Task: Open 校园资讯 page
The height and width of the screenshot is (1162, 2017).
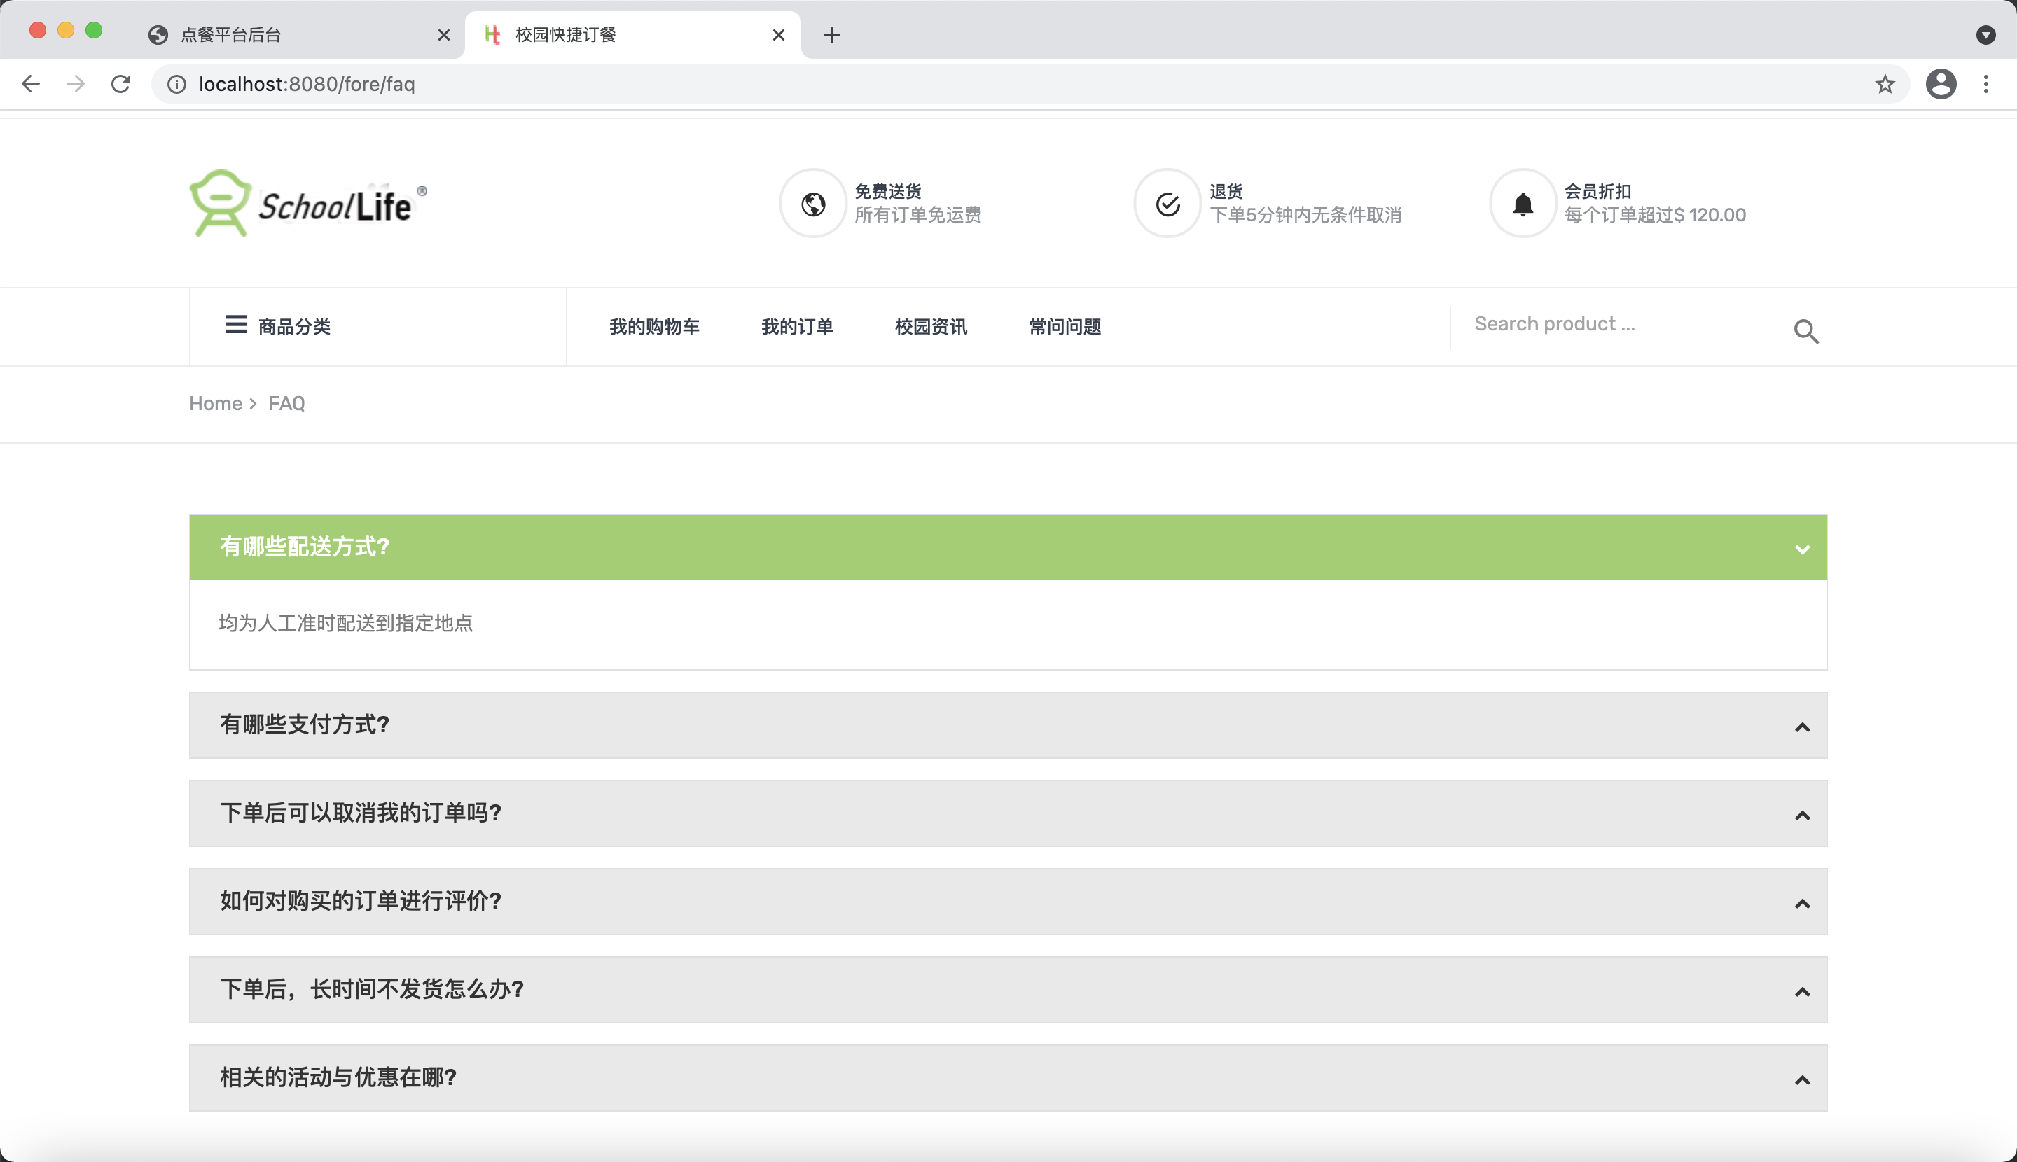Action: coord(931,326)
